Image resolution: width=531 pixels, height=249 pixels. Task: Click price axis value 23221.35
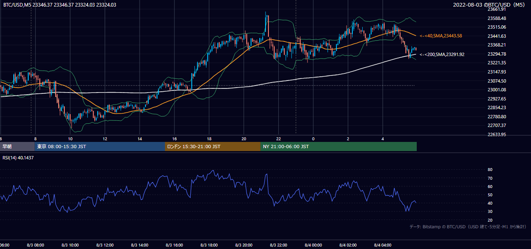(x=497, y=63)
